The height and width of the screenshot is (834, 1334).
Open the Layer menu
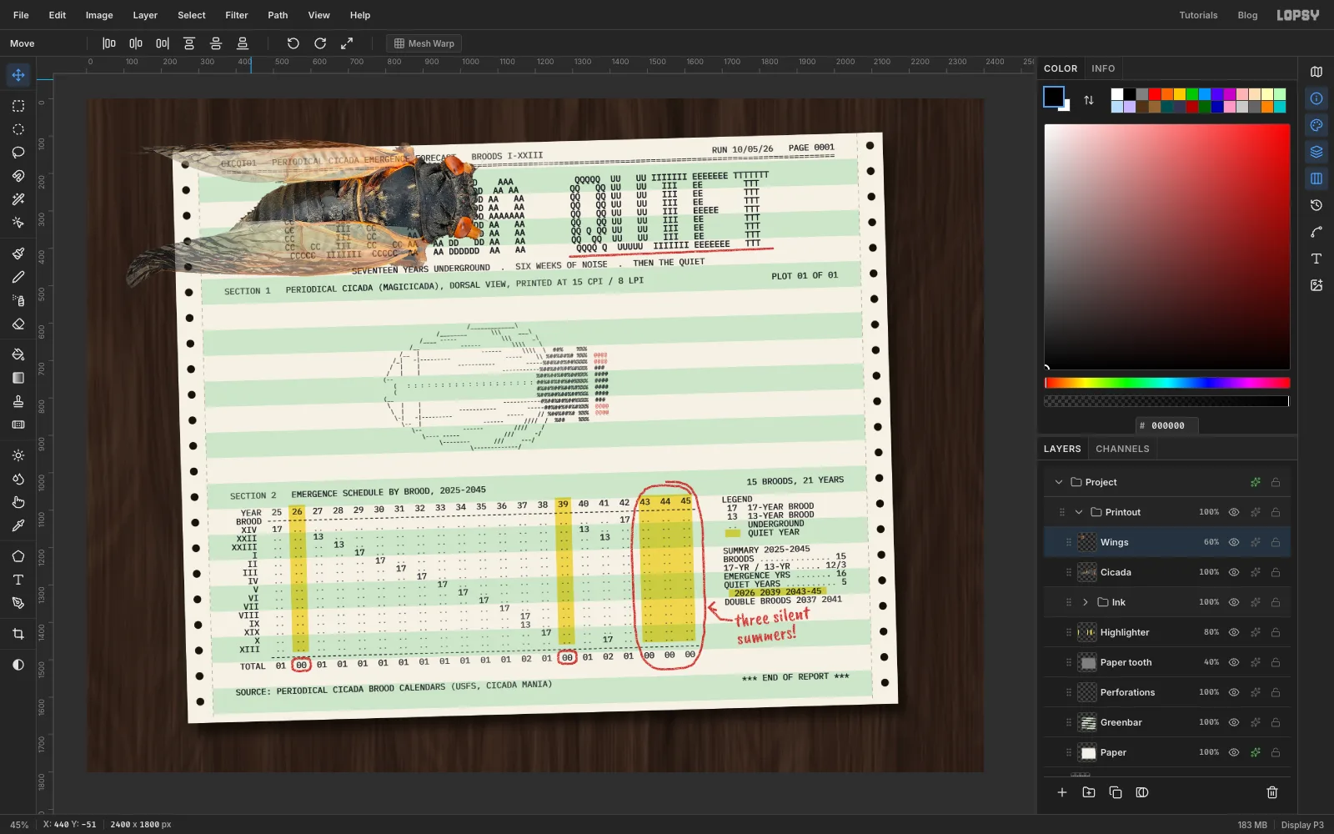point(145,15)
